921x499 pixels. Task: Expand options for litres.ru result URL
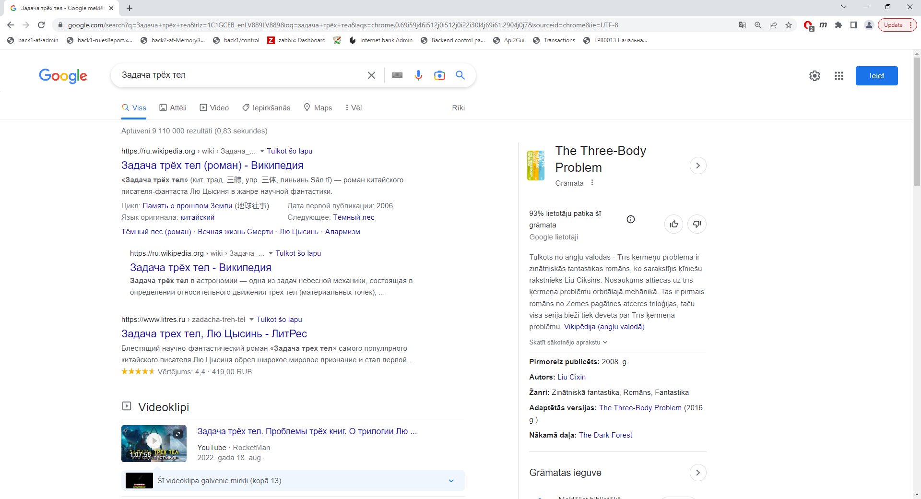[x=251, y=320]
